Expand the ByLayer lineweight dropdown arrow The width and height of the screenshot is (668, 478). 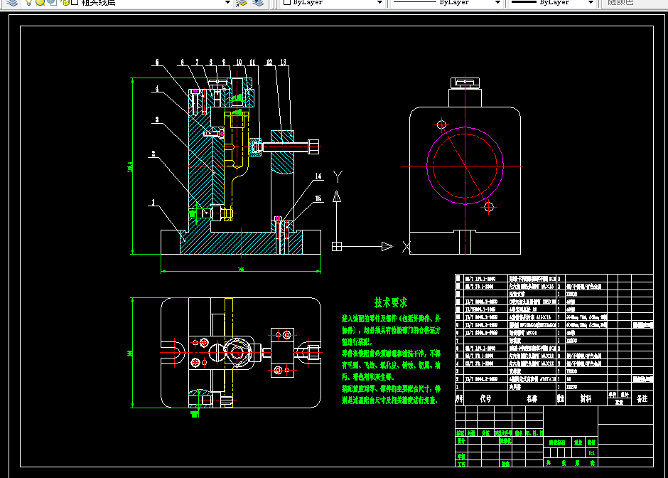[591, 3]
